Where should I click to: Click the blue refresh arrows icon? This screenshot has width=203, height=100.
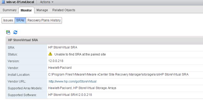pos(15,32)
